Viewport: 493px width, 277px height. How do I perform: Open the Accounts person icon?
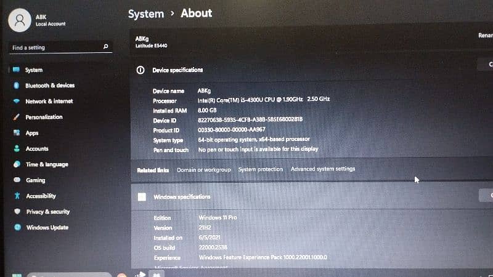17,148
